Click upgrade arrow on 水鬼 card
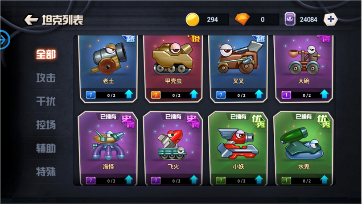The width and height of the screenshot is (362, 204). point(325,180)
